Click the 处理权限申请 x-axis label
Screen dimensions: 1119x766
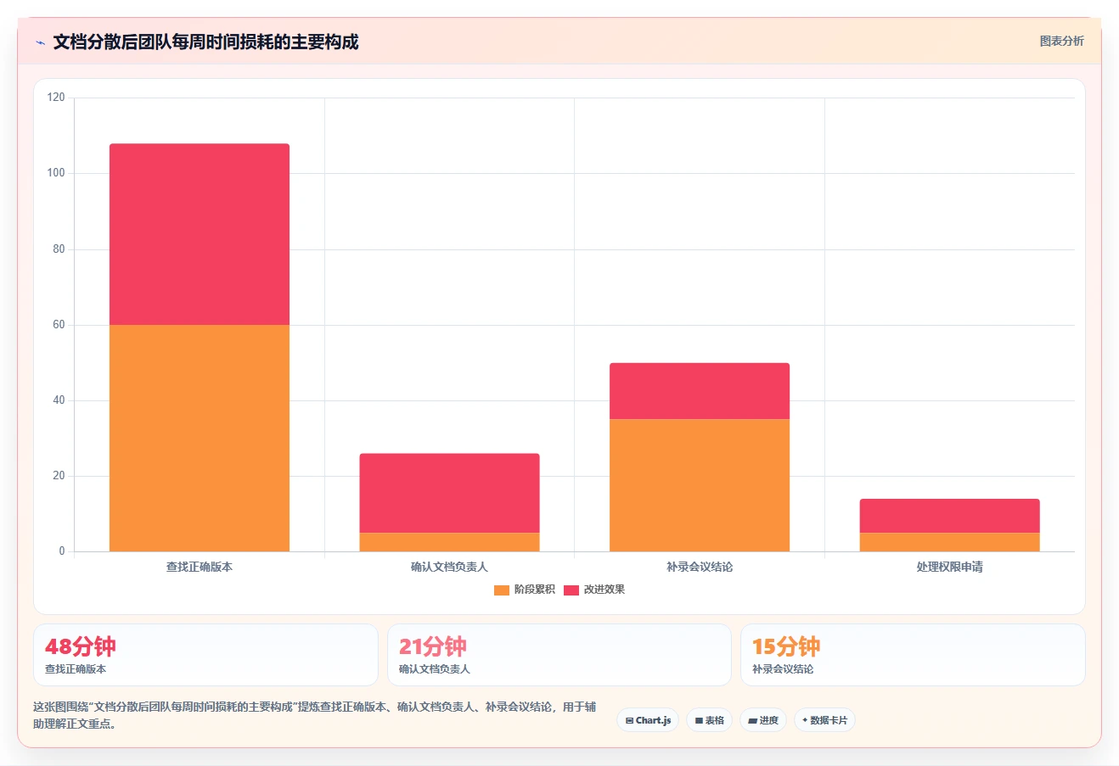pyautogui.click(x=949, y=567)
